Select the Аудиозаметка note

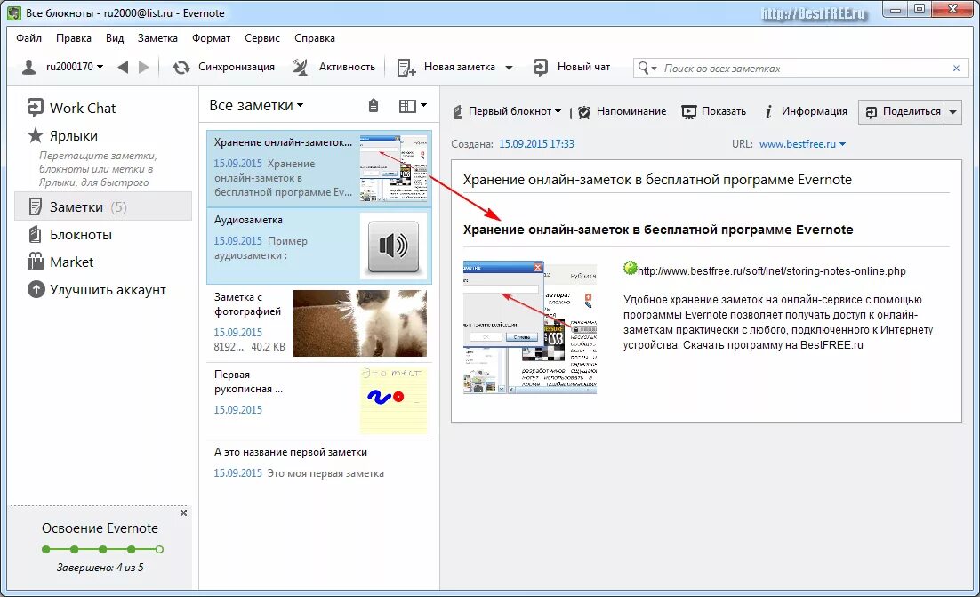point(319,246)
